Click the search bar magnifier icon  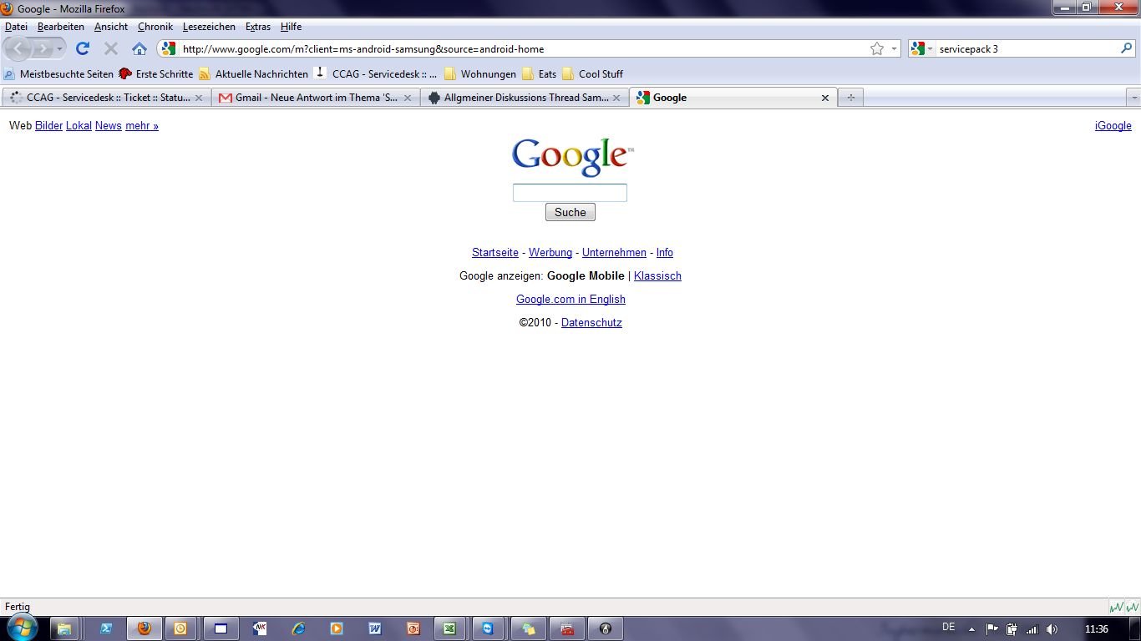(x=1126, y=48)
